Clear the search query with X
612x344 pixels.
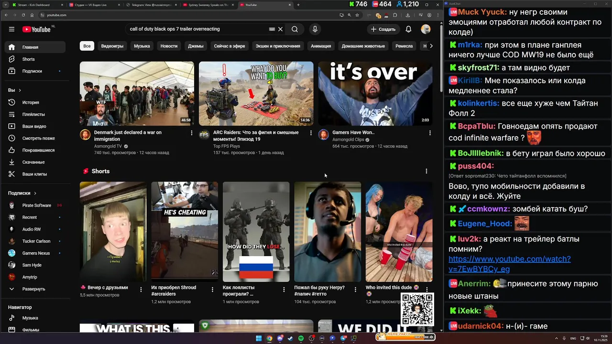tap(280, 29)
